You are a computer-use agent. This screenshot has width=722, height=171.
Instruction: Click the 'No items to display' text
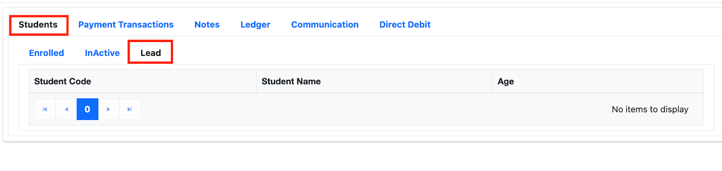(x=650, y=109)
